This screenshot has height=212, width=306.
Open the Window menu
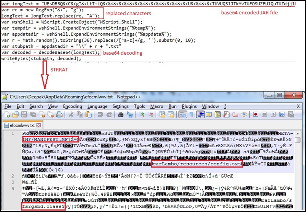click(210, 106)
